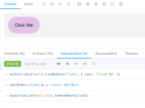Zoom in on the canvas
145x108 pixels.
[52, 4]
